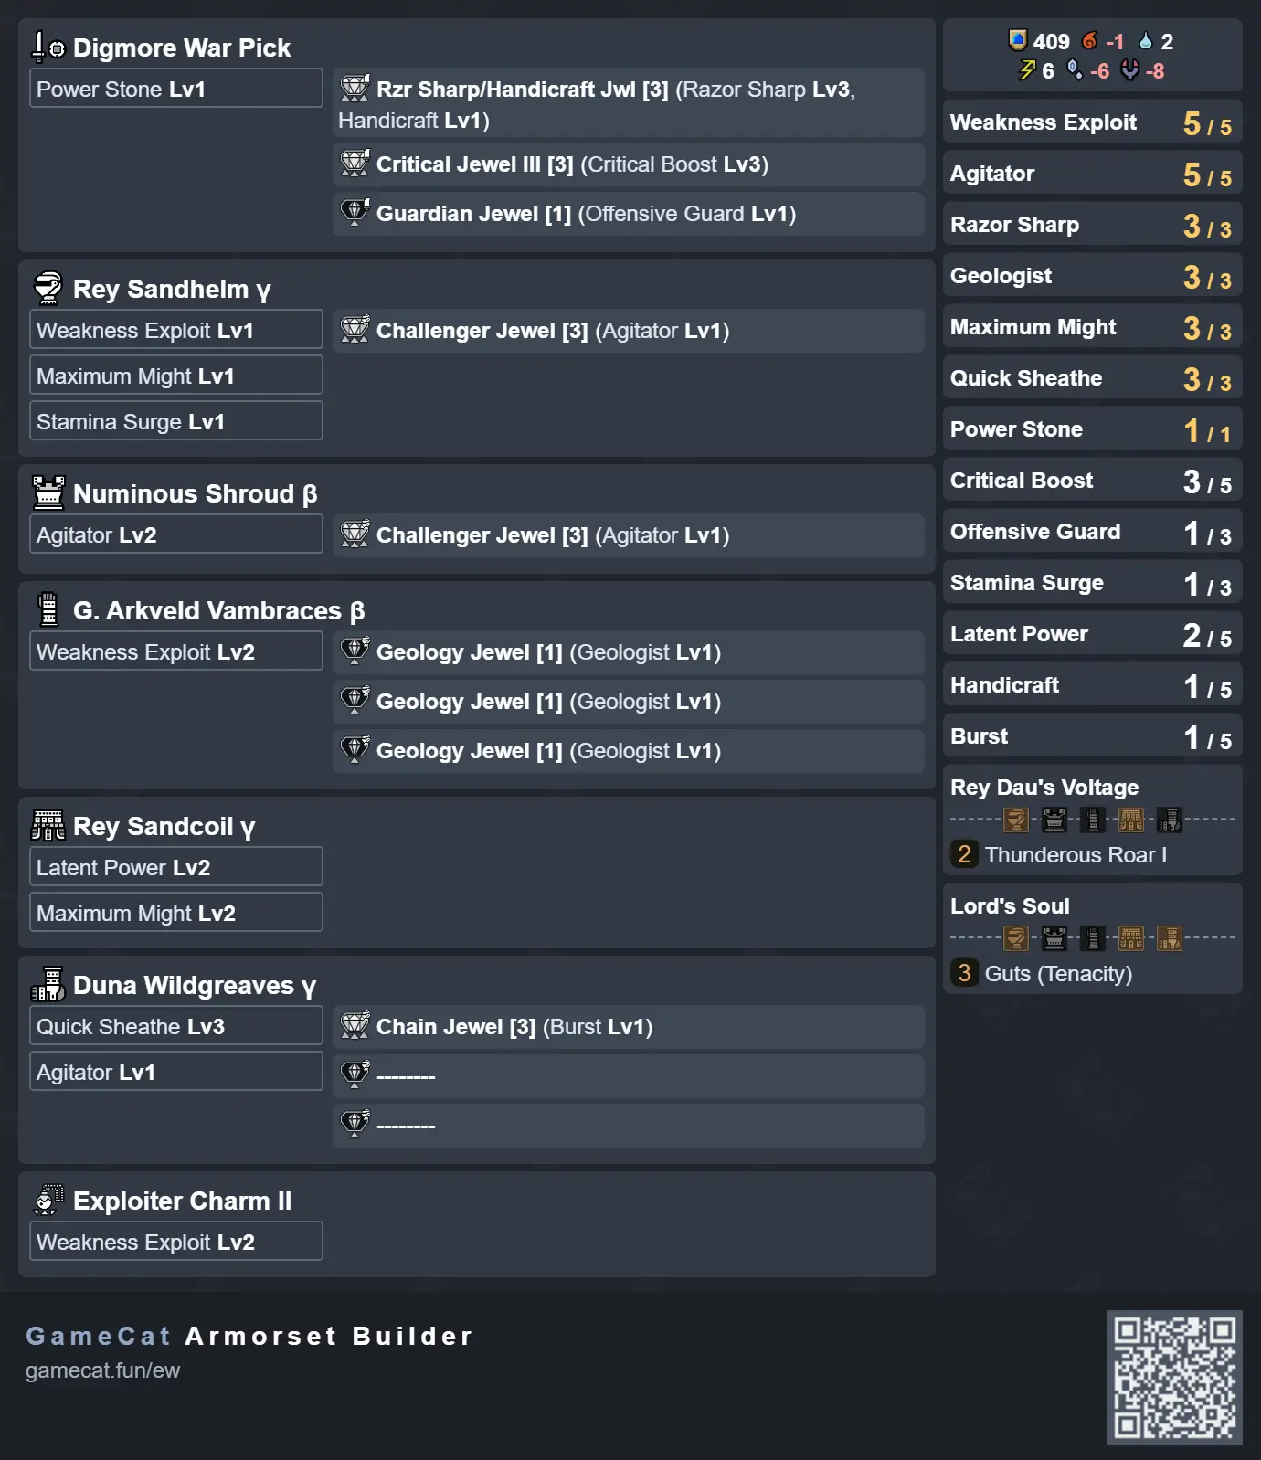
Task: Click the Duna Wildgreaves leg armor icon
Action: tap(48, 984)
